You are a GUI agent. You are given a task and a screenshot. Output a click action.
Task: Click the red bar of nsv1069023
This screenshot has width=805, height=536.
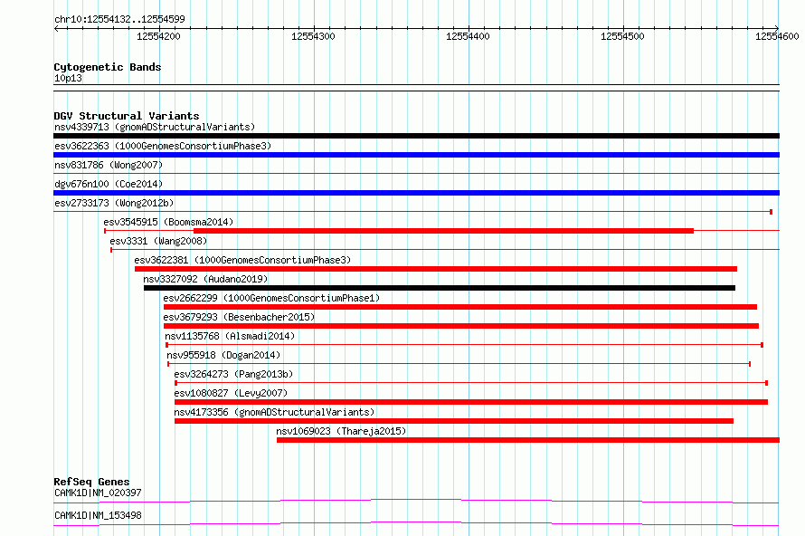click(528, 440)
